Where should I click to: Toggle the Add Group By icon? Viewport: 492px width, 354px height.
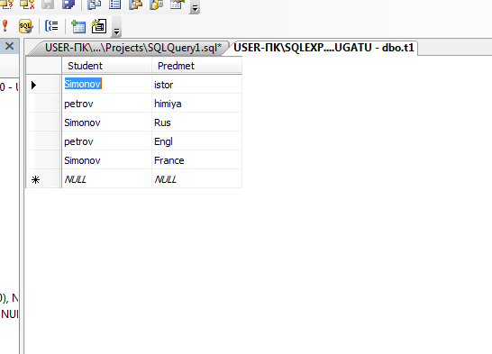[x=51, y=26]
